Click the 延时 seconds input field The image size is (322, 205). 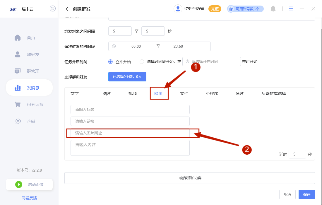coord(297,154)
